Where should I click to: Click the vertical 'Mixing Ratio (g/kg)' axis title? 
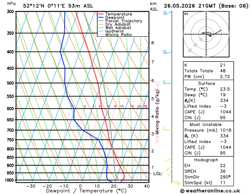(157, 112)
